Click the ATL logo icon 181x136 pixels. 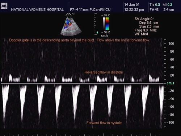pos(4,6)
